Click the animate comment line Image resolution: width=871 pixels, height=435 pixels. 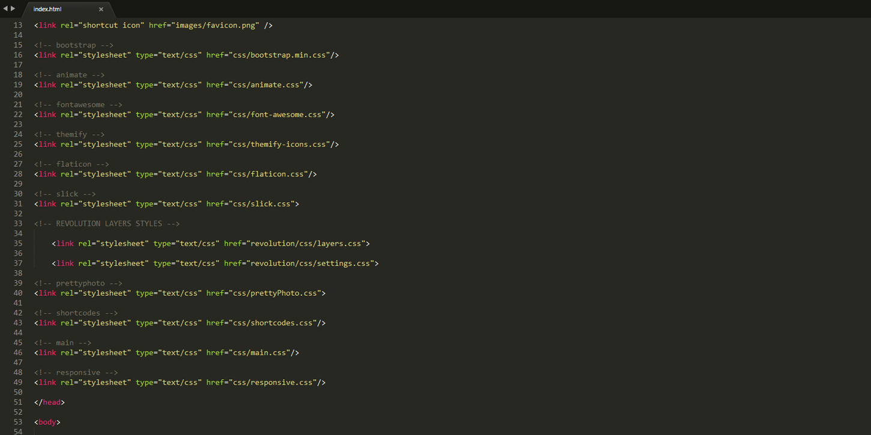(x=69, y=75)
